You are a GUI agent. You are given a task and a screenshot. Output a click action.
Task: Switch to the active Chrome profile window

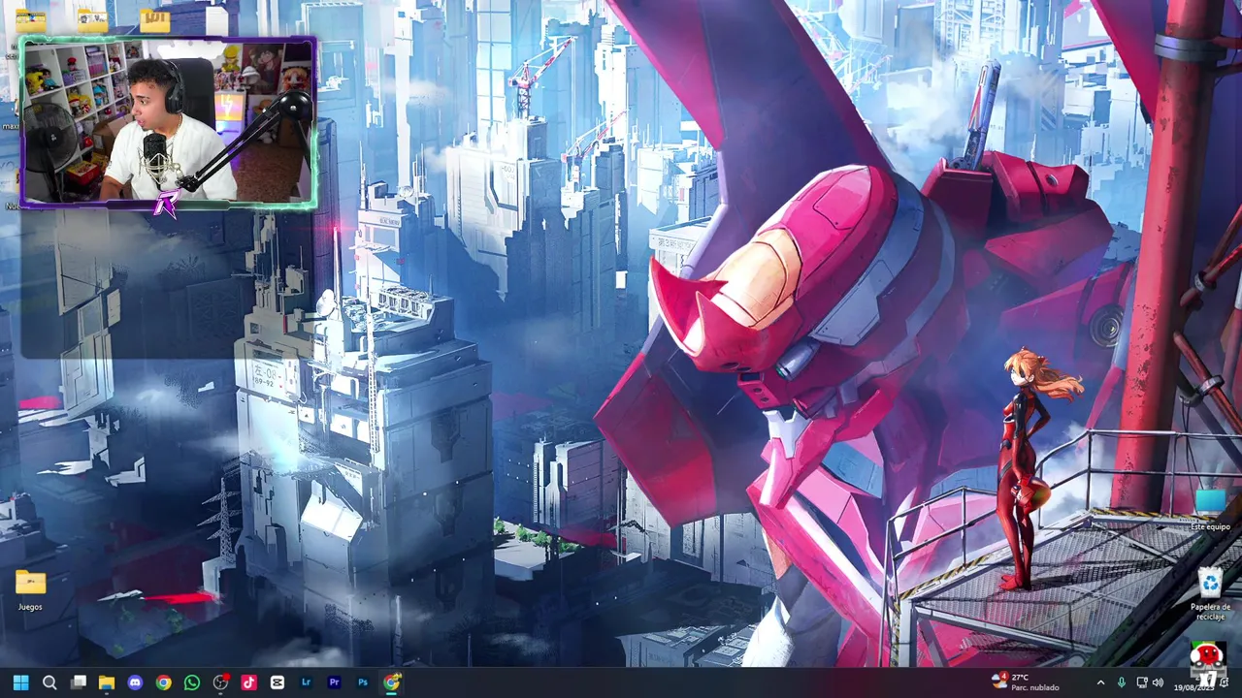pyautogui.click(x=391, y=682)
